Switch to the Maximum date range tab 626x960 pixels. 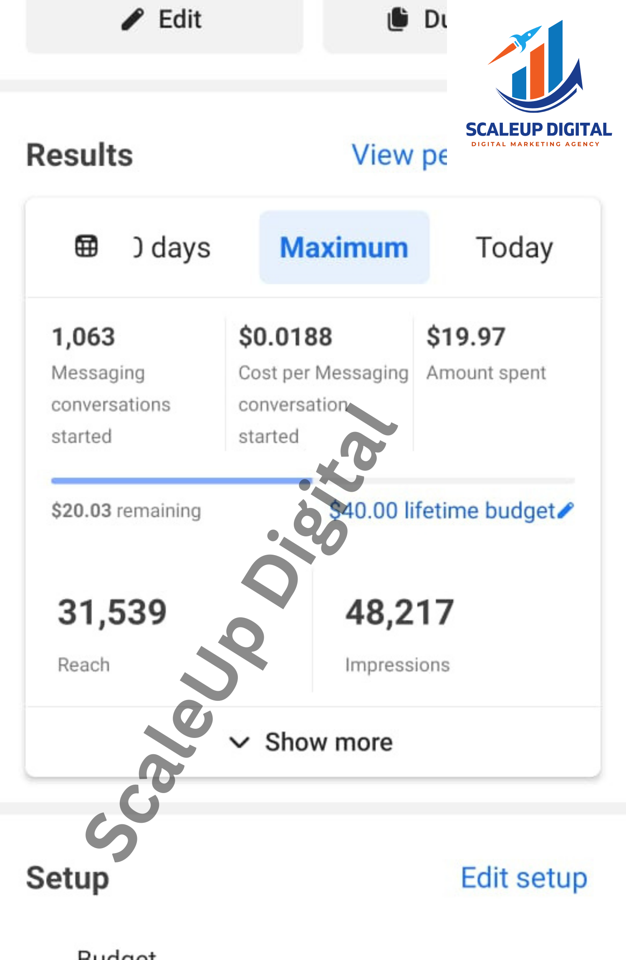coord(344,248)
